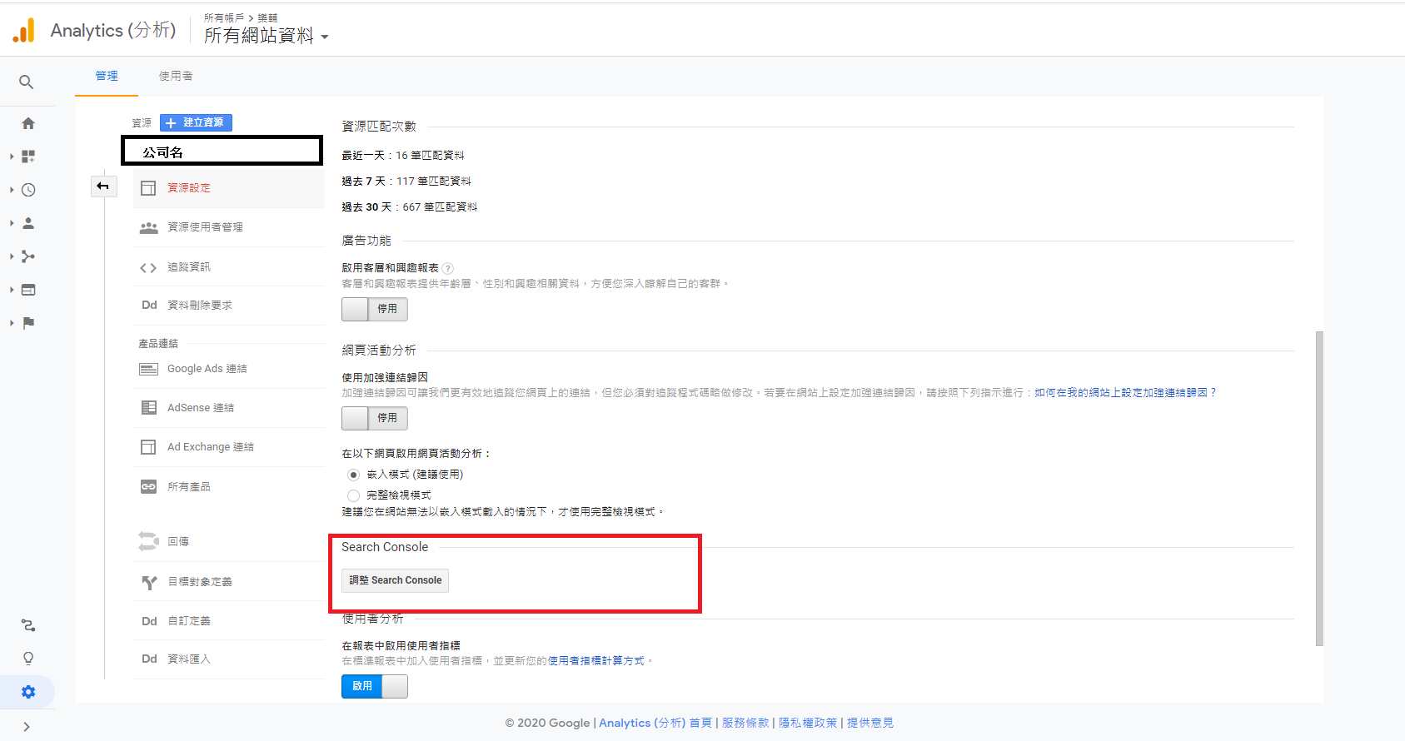This screenshot has width=1405, height=741.
Task: Click the Google Analytics logo
Action: pos(24,31)
